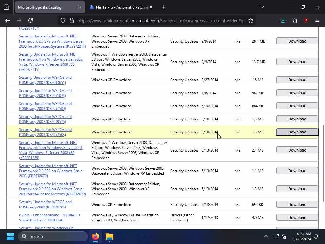Open the Firefox downloads panel

pyautogui.click(x=283, y=20)
